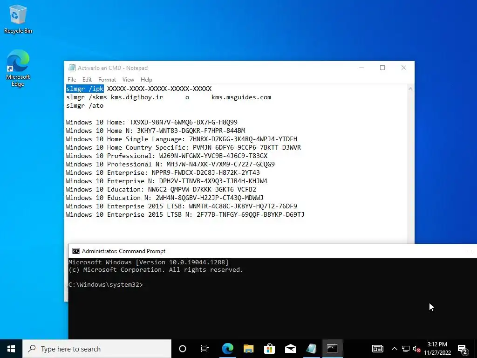
Task: Open Task View from the taskbar
Action: pyautogui.click(x=205, y=349)
